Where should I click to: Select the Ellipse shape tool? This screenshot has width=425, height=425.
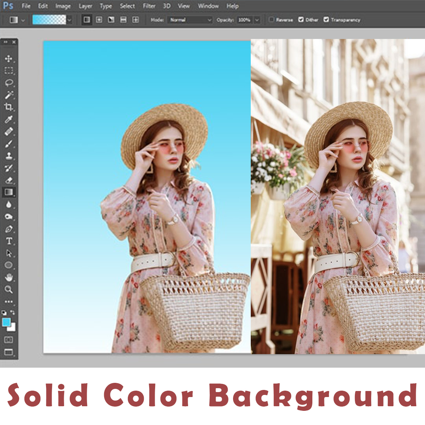[8, 265]
